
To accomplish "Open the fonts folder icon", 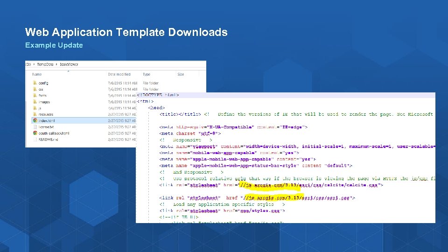I will point(35,95).
